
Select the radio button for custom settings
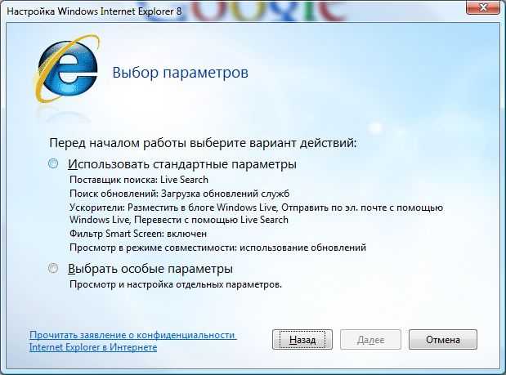tap(53, 268)
